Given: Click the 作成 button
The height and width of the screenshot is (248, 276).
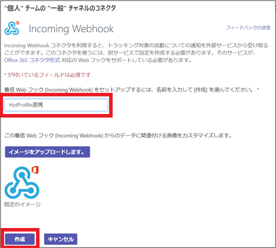Looking at the screenshot, I should [x=20, y=239].
